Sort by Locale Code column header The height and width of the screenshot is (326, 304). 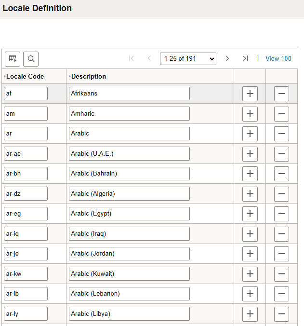[x=25, y=76]
